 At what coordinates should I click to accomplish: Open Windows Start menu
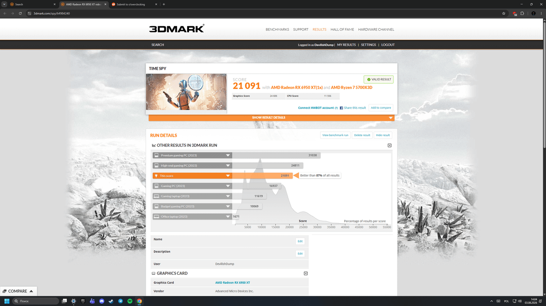pyautogui.click(x=7, y=301)
